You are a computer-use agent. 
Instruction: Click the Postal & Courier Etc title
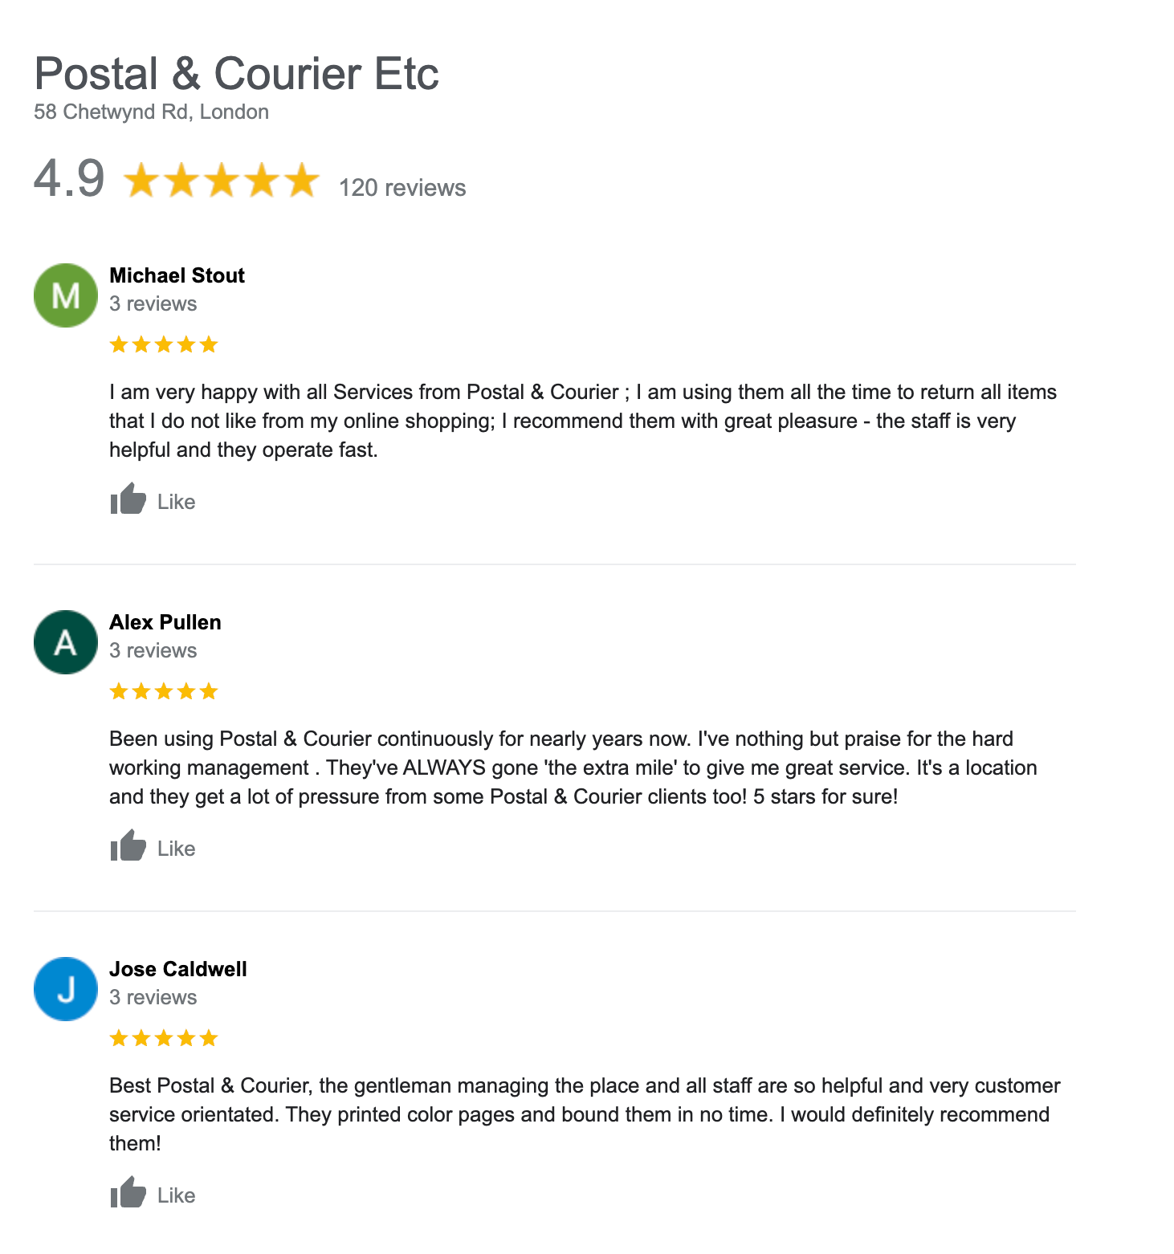(237, 74)
